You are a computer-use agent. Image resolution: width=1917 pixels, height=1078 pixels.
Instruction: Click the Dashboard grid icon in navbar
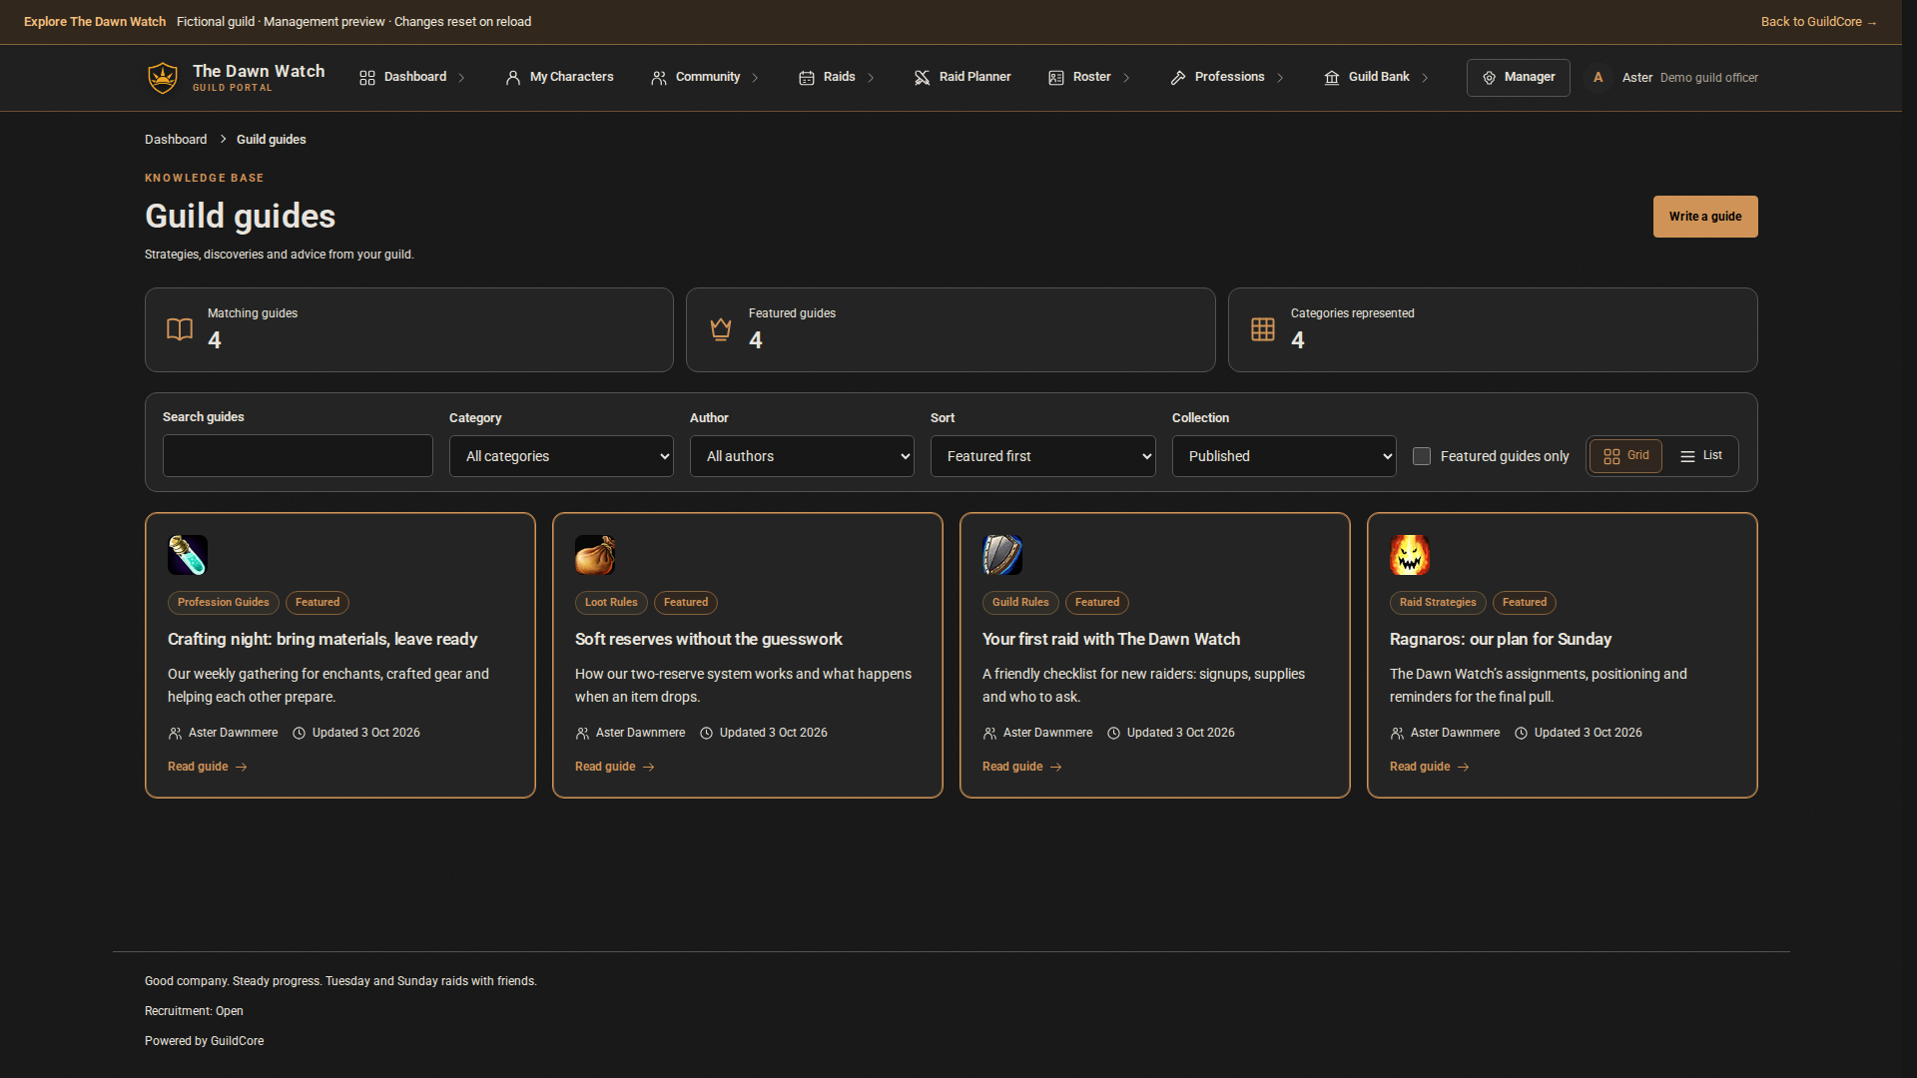(367, 78)
